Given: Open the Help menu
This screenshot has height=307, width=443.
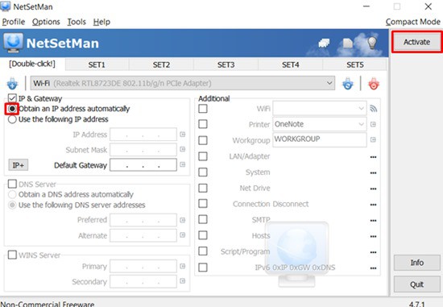Looking at the screenshot, I should (101, 22).
